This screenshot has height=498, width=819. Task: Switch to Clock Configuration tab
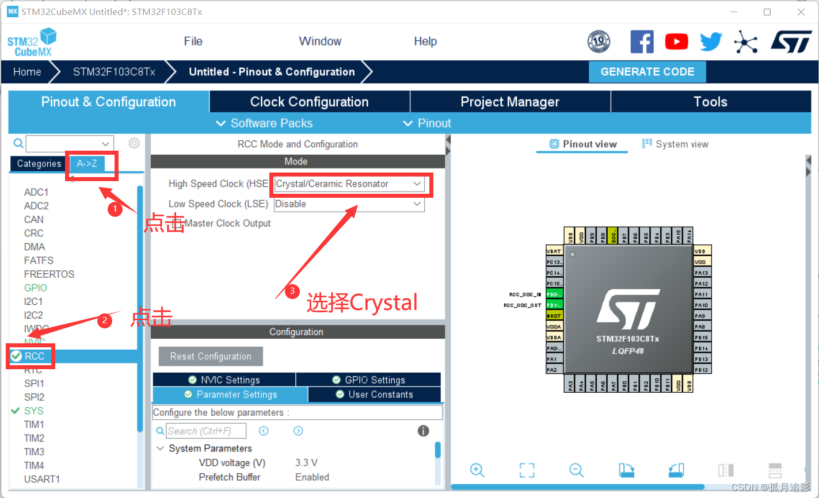click(x=310, y=102)
